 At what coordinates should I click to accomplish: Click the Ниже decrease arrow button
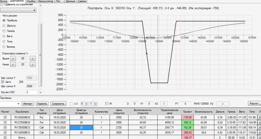[13, 64]
